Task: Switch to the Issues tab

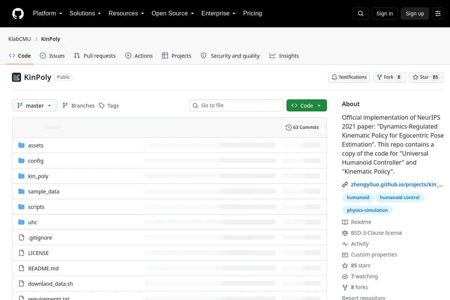Action: [52, 55]
